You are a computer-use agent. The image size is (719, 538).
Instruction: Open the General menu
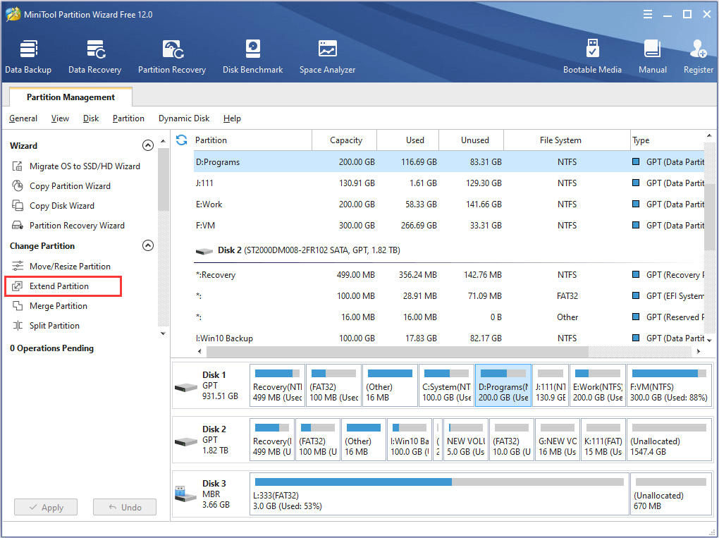tap(23, 118)
